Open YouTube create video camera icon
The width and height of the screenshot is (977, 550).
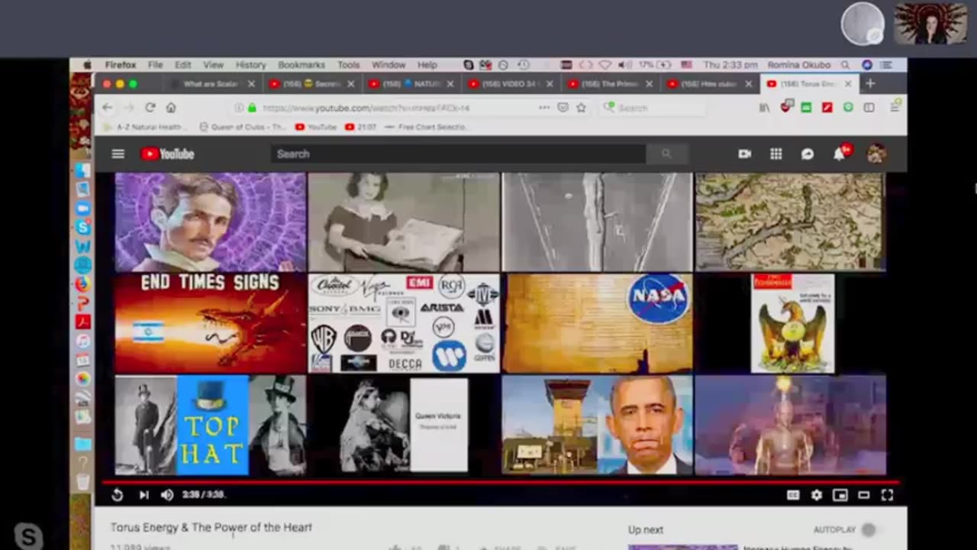pos(745,154)
